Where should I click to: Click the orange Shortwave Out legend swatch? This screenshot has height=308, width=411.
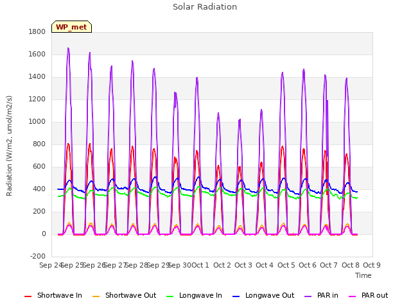[96, 296]
